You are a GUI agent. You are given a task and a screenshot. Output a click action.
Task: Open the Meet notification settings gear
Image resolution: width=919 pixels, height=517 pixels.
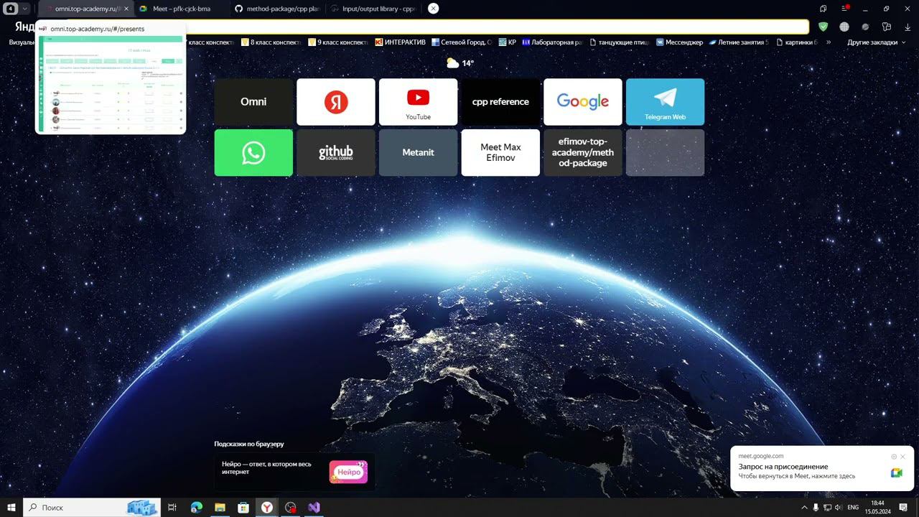pos(894,457)
